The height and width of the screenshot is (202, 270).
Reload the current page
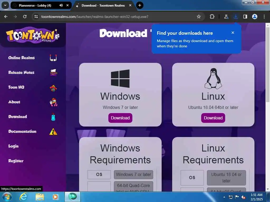(x=25, y=17)
